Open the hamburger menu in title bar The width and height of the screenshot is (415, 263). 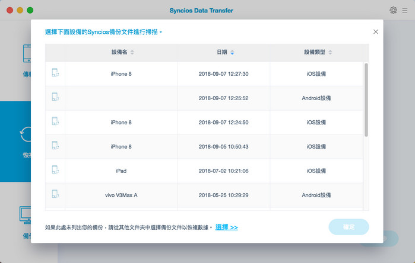click(405, 10)
